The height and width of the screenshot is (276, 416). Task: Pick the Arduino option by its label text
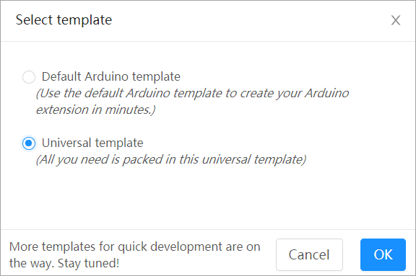pyautogui.click(x=111, y=76)
